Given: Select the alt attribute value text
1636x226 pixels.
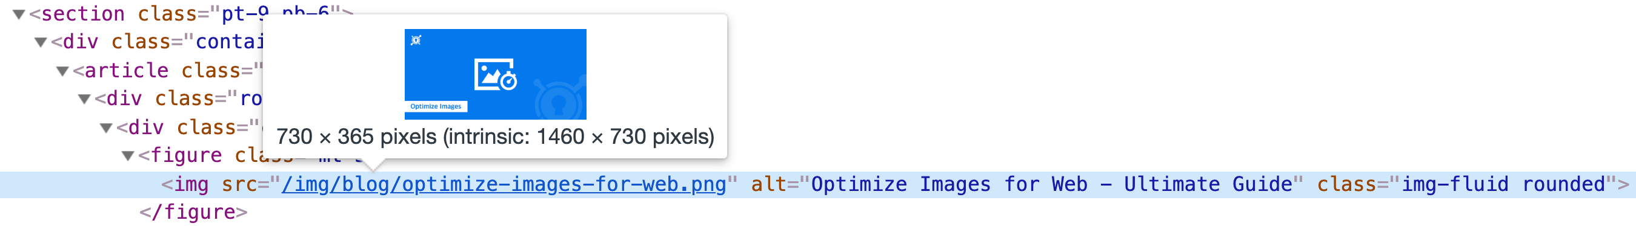Looking at the screenshot, I should click(x=1052, y=184).
